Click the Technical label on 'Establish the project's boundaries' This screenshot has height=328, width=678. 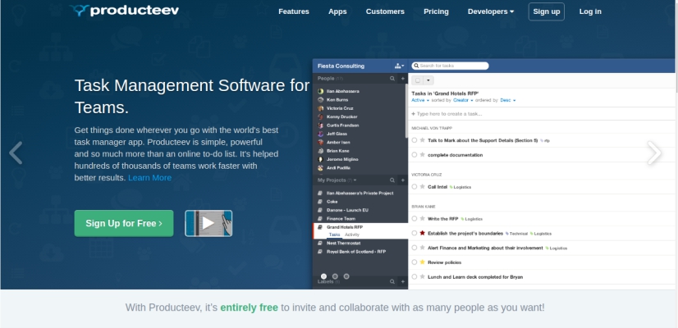[x=517, y=234]
